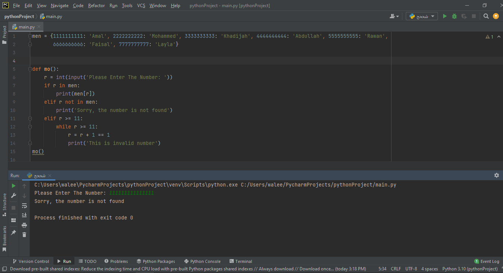Viewport: 503px width, 273px height.
Task: Open the Problems tool window
Action: tap(116, 261)
